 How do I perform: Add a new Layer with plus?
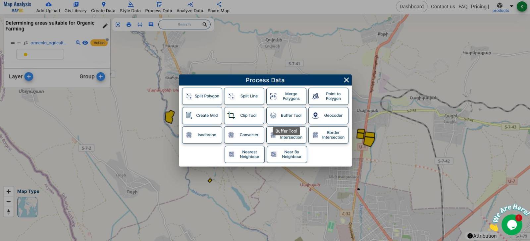[29, 77]
